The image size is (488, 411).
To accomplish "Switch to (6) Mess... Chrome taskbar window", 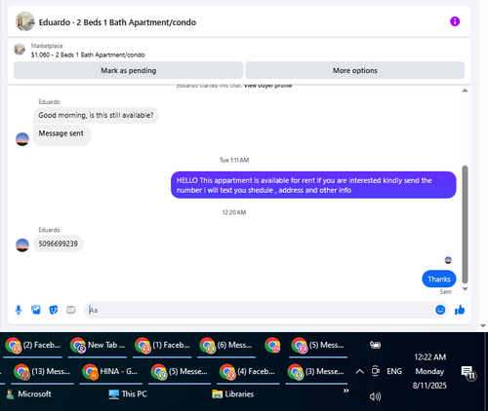I will pyautogui.click(x=226, y=346).
